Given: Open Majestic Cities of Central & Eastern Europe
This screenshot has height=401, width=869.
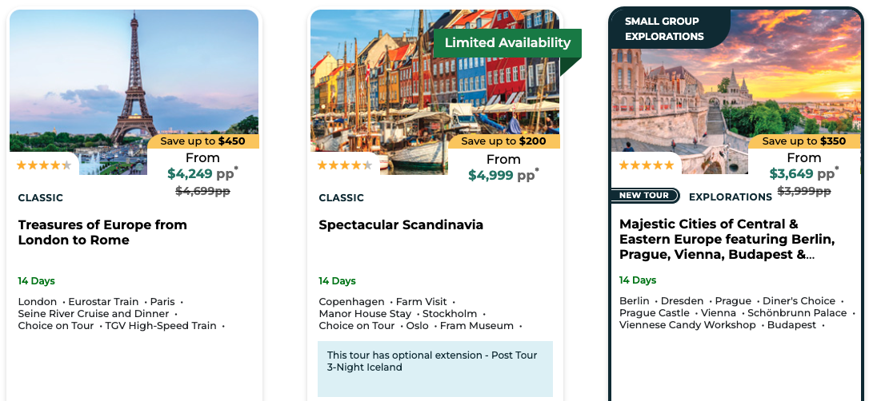Looking at the screenshot, I should 727,240.
